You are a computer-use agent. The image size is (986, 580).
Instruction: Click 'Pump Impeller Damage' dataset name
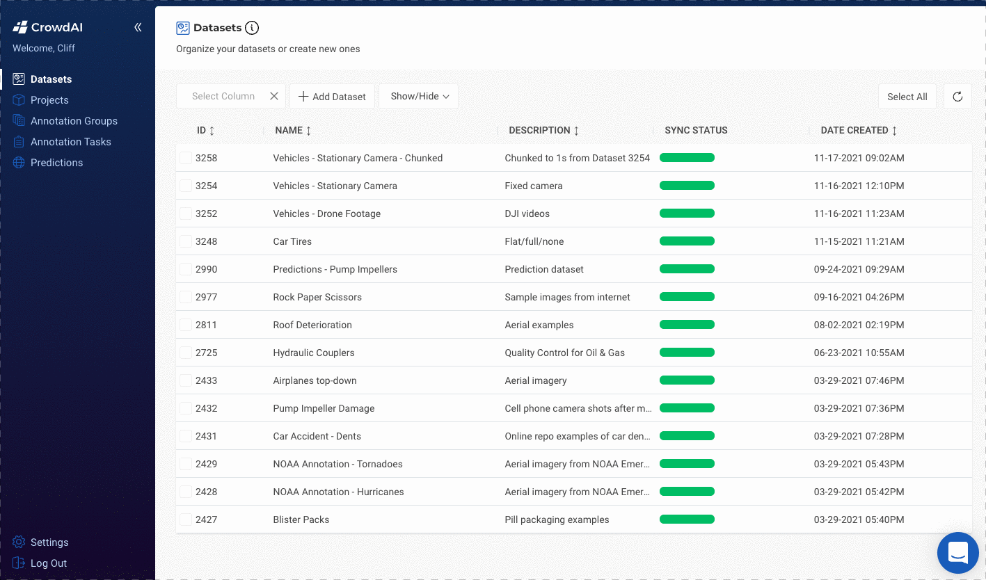click(x=324, y=408)
